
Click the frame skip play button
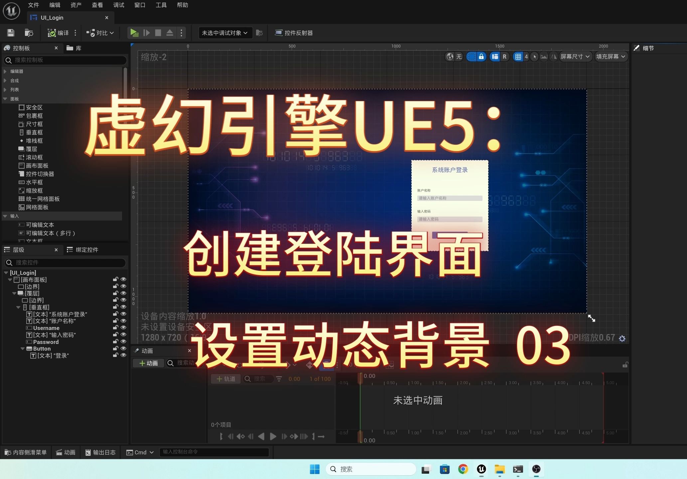146,33
